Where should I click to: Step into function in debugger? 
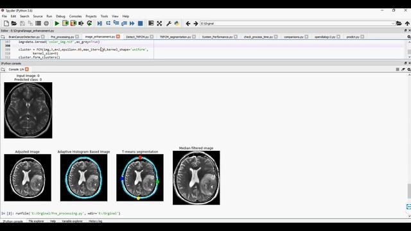coord(116,23)
